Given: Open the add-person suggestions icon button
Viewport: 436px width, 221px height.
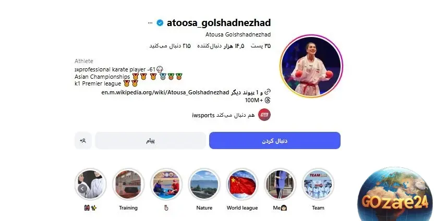Looking at the screenshot, I should 83,141.
